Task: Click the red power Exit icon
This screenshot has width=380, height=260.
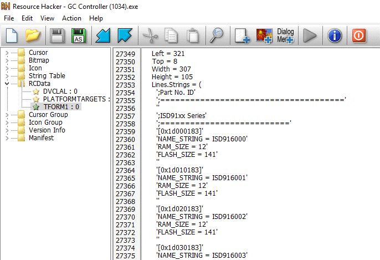Action: coord(359,36)
